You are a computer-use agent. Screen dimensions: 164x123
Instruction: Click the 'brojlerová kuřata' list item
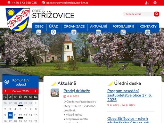(77, 119)
